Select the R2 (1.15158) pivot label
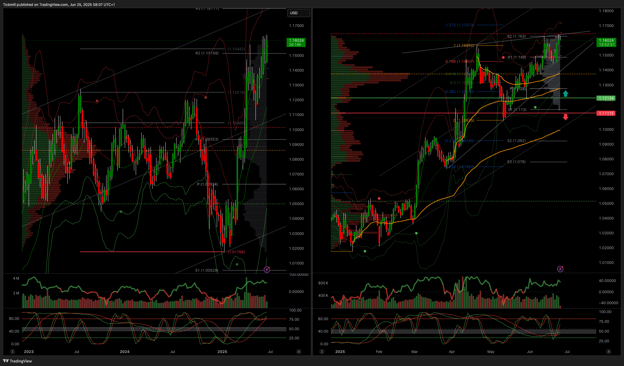This screenshot has height=366, width=624. [x=207, y=53]
